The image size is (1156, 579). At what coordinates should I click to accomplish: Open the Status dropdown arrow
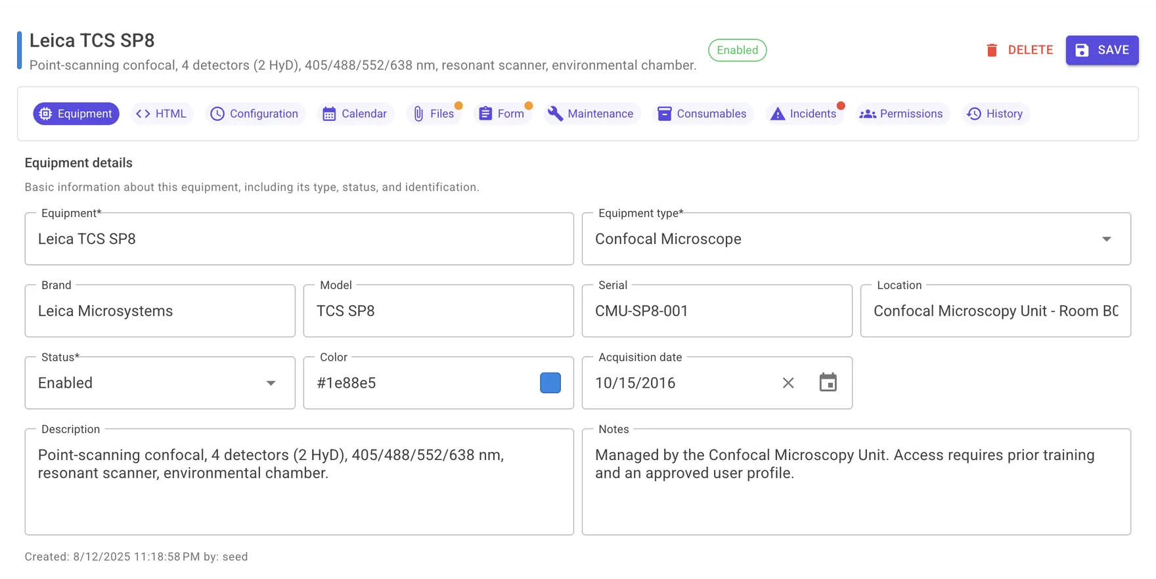pos(271,383)
